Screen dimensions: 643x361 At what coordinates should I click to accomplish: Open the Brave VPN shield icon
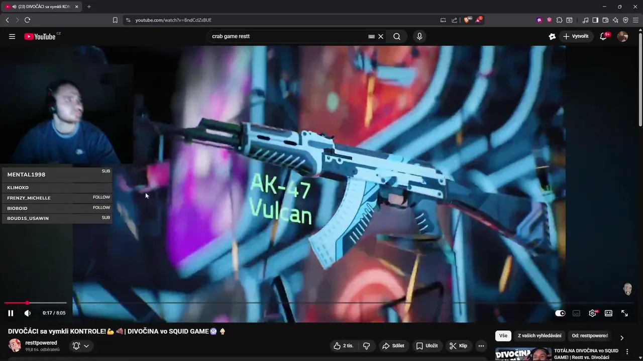625,20
